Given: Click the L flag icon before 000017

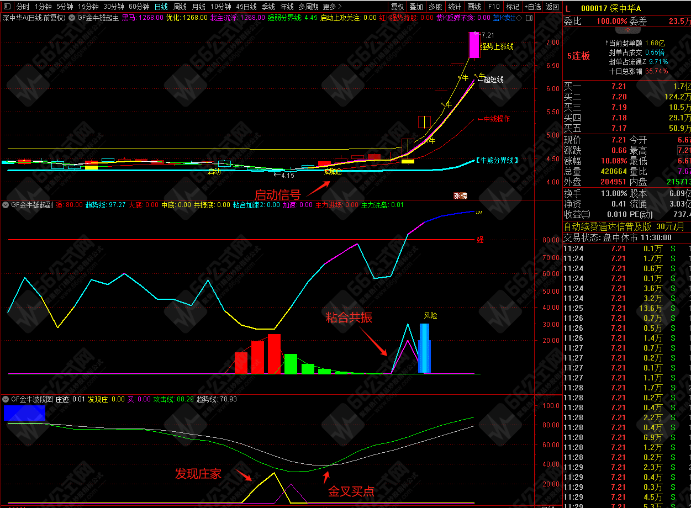Looking at the screenshot, I should point(567,8).
